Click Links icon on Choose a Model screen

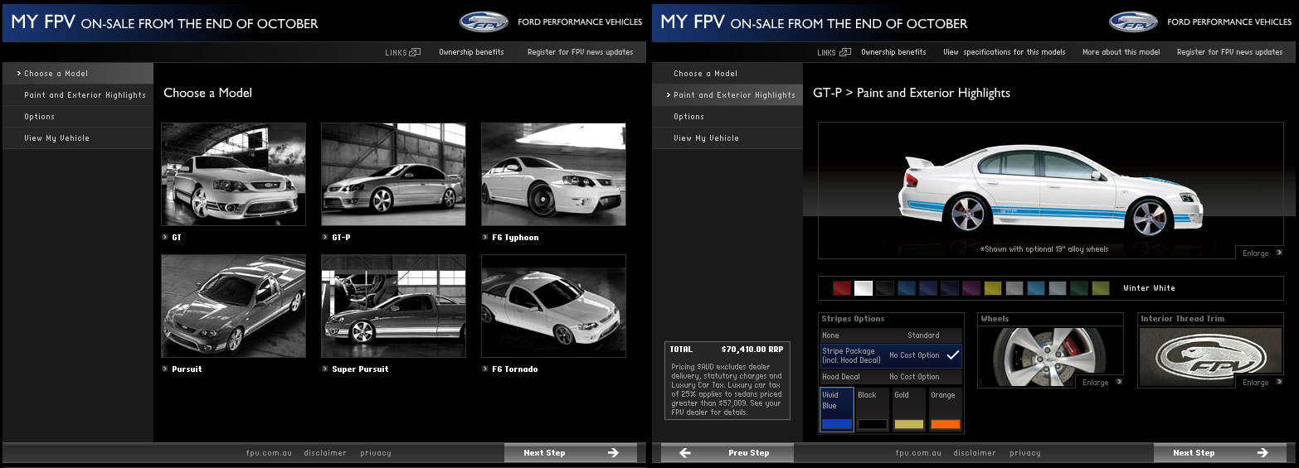415,52
